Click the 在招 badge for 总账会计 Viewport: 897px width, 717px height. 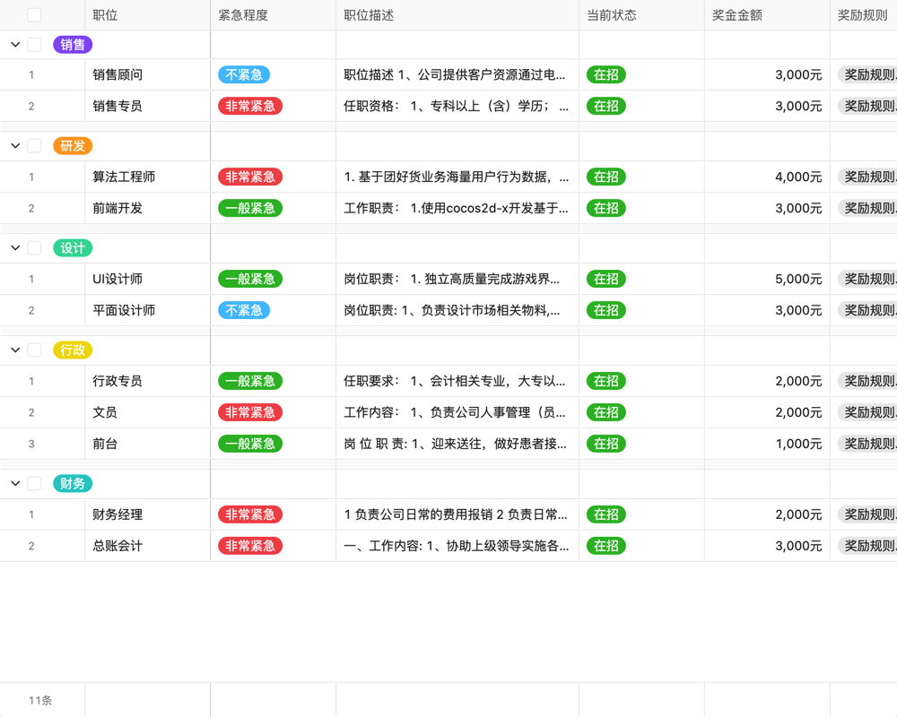605,546
